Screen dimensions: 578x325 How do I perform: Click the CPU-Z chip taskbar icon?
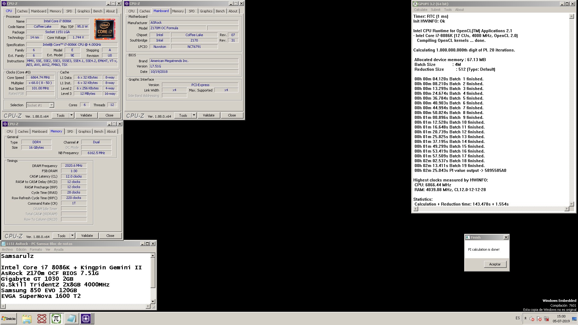(86, 319)
